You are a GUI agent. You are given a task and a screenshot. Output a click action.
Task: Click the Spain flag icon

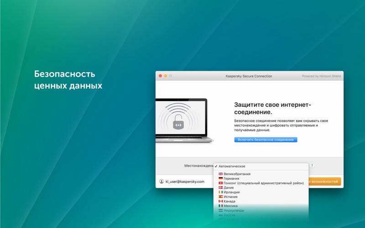coord(221,197)
